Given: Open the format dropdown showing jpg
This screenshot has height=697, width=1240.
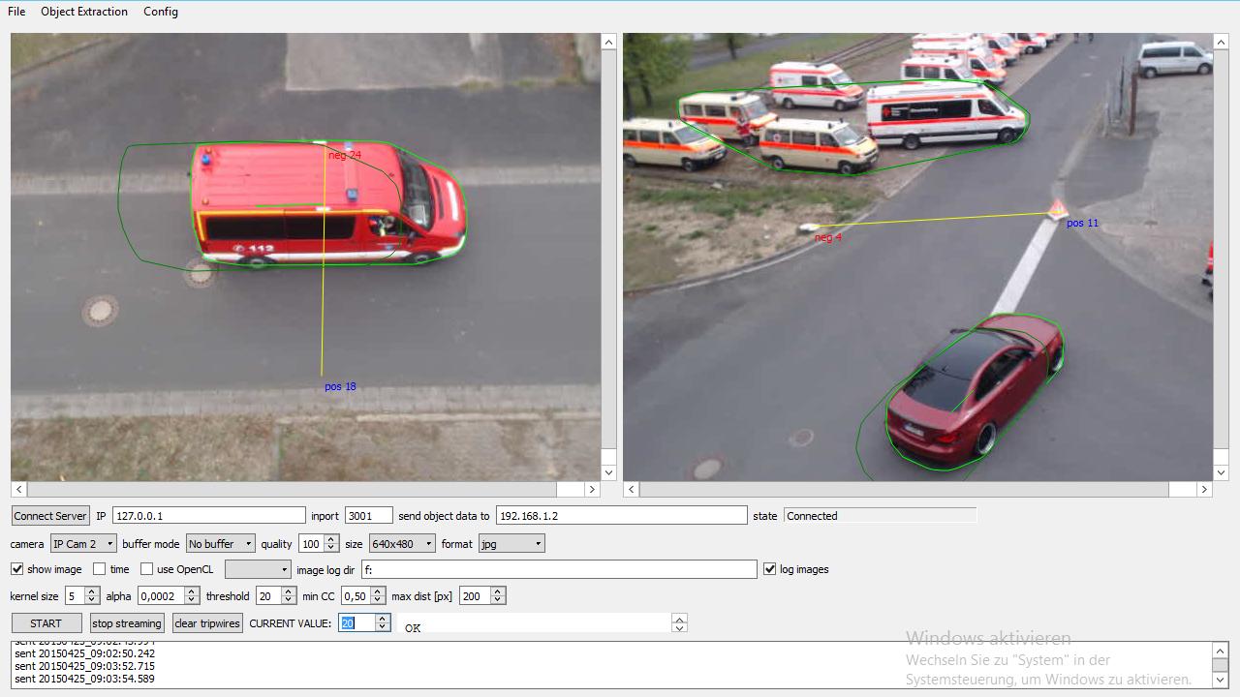Looking at the screenshot, I should [511, 544].
